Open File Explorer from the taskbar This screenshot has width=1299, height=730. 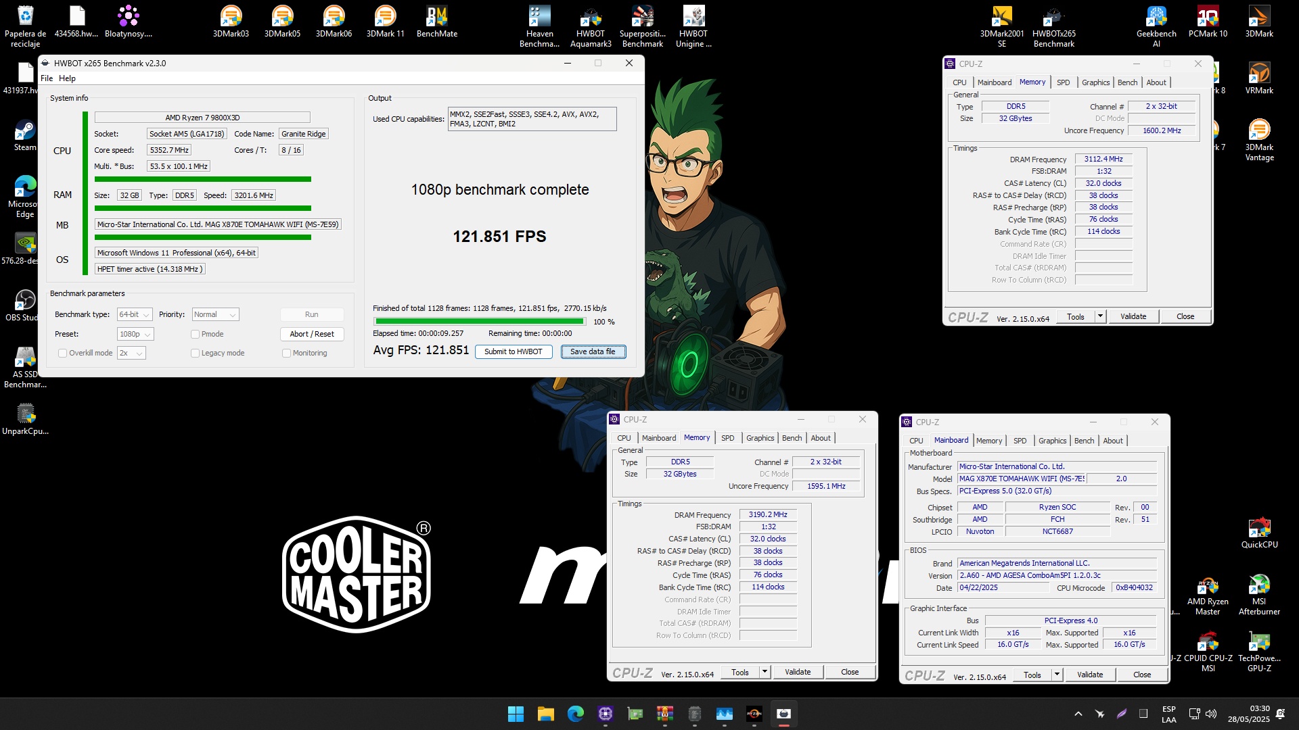tap(545, 714)
